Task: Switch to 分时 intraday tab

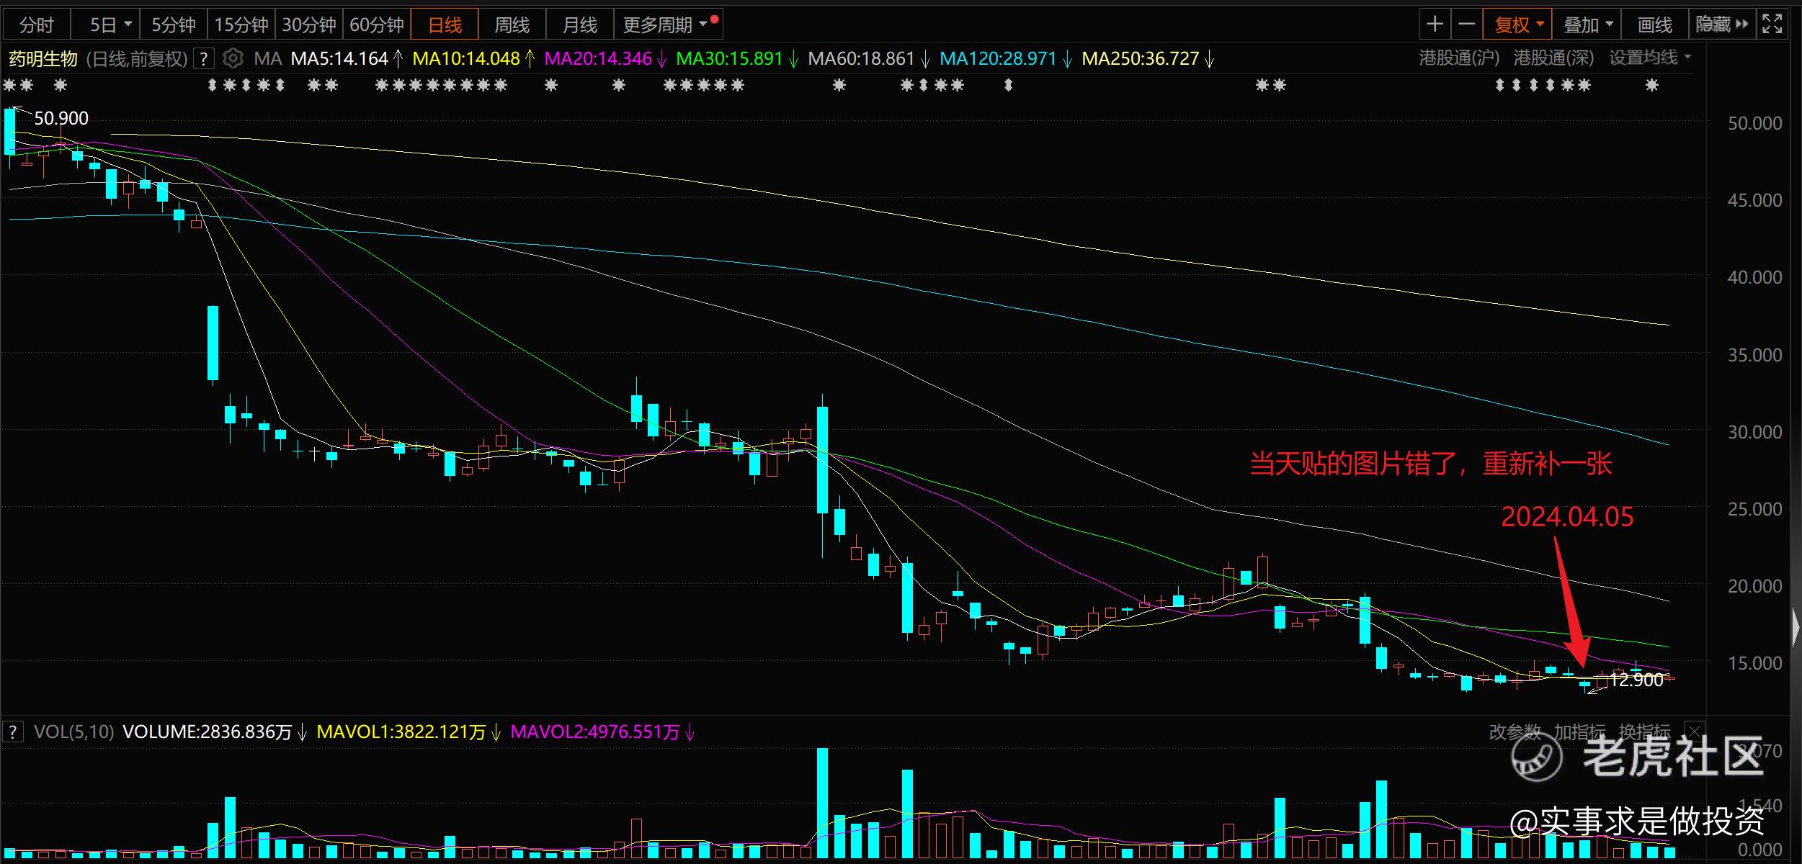Action: point(36,24)
